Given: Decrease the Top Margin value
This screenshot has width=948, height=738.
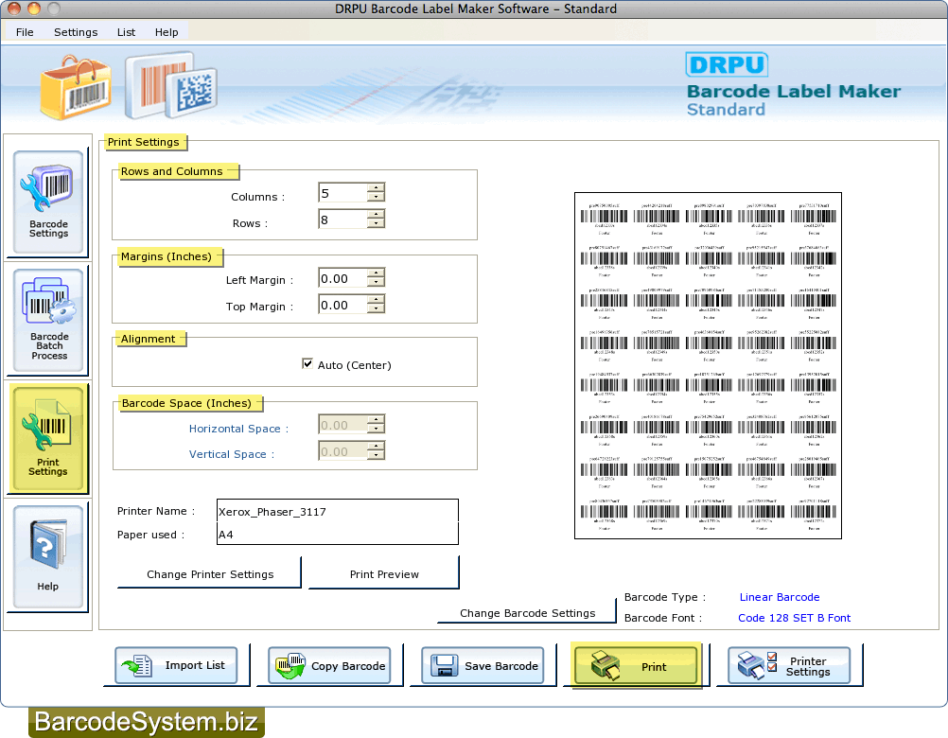Looking at the screenshot, I should 376,308.
